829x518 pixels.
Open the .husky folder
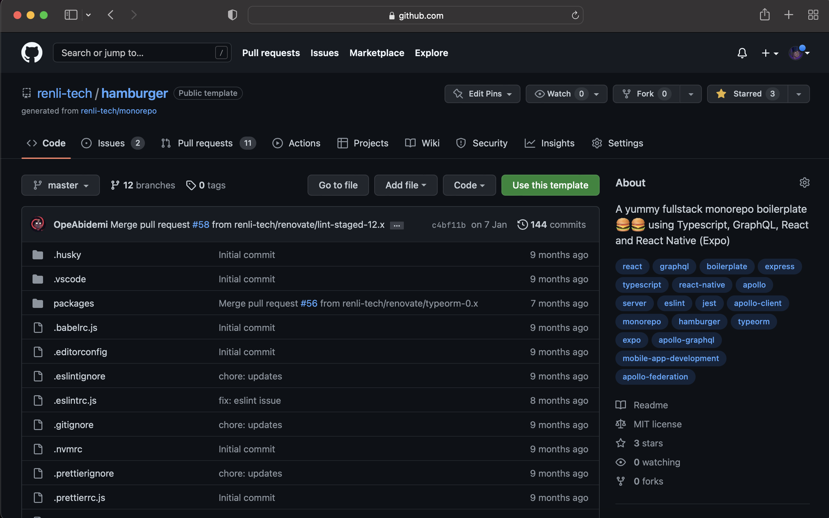67,254
